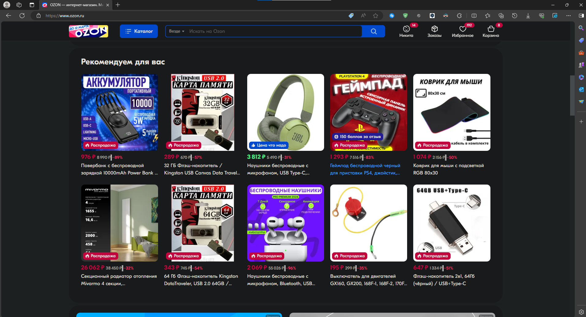Image resolution: width=586 pixels, height=317 pixels.
Task: Click the blue search magnifier button
Action: 373,31
